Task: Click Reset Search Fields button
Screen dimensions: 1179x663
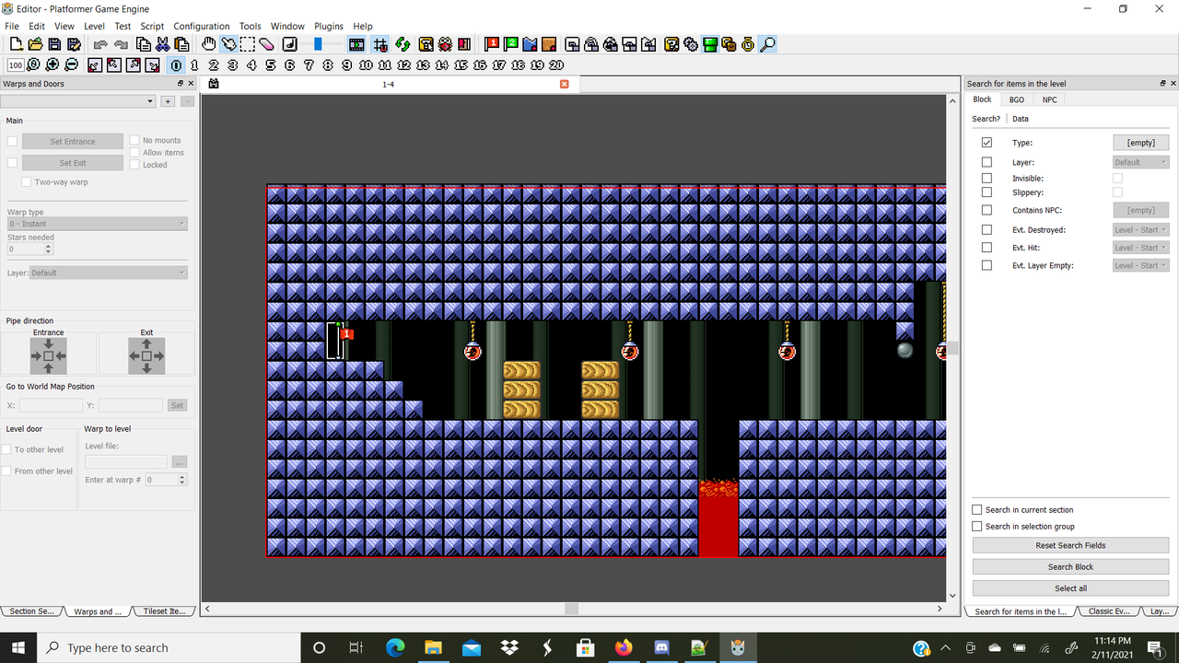Action: pos(1070,545)
